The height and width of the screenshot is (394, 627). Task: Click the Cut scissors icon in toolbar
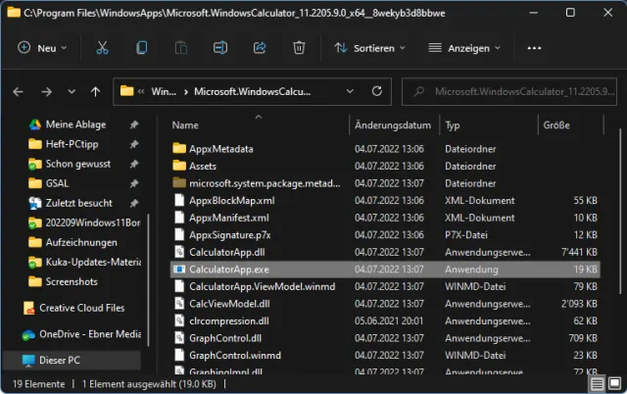point(102,47)
